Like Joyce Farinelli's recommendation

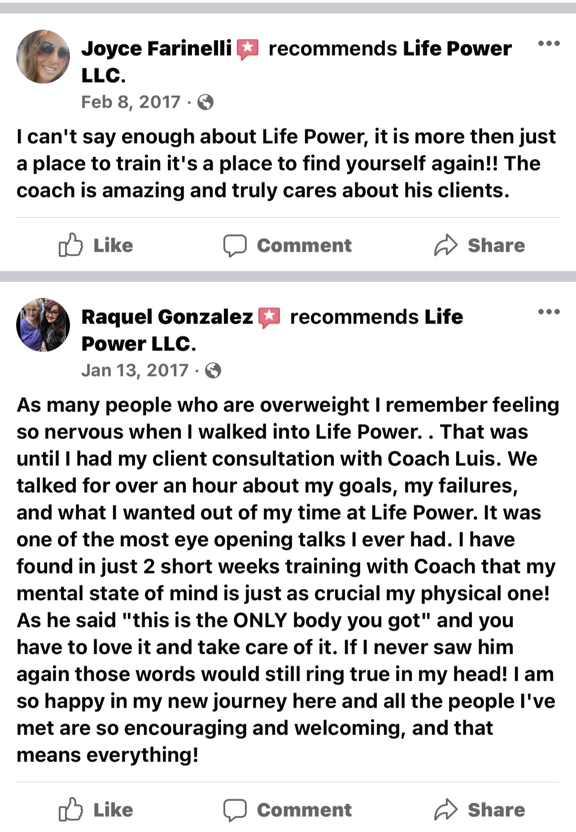coord(96,245)
